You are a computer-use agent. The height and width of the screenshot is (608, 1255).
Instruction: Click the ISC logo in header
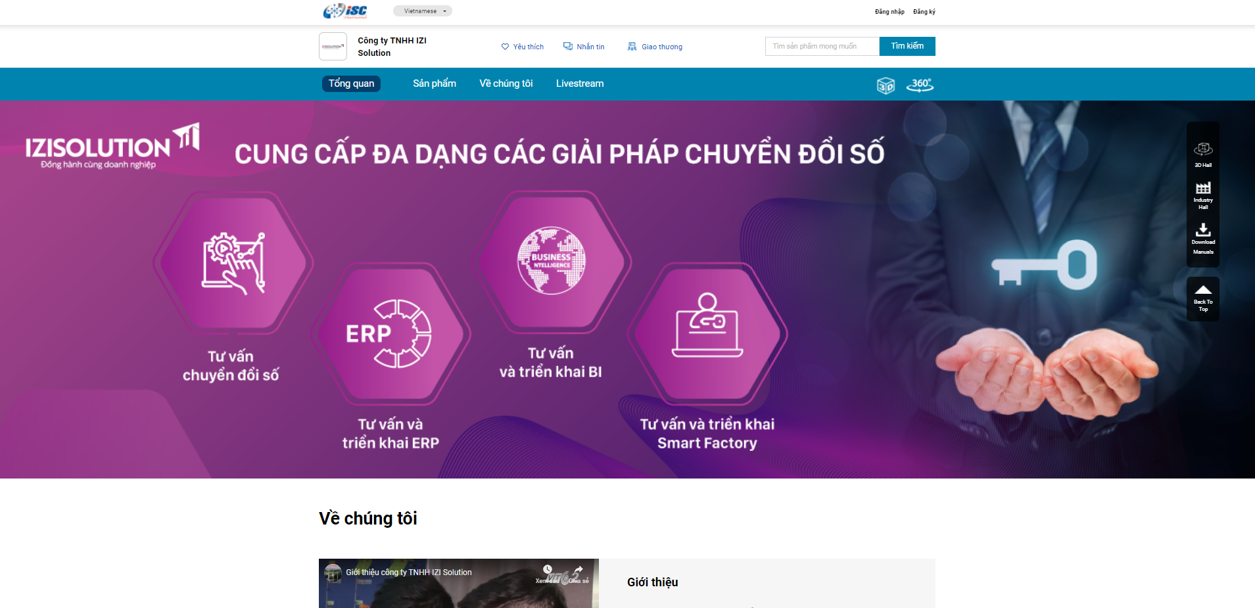coord(345,11)
